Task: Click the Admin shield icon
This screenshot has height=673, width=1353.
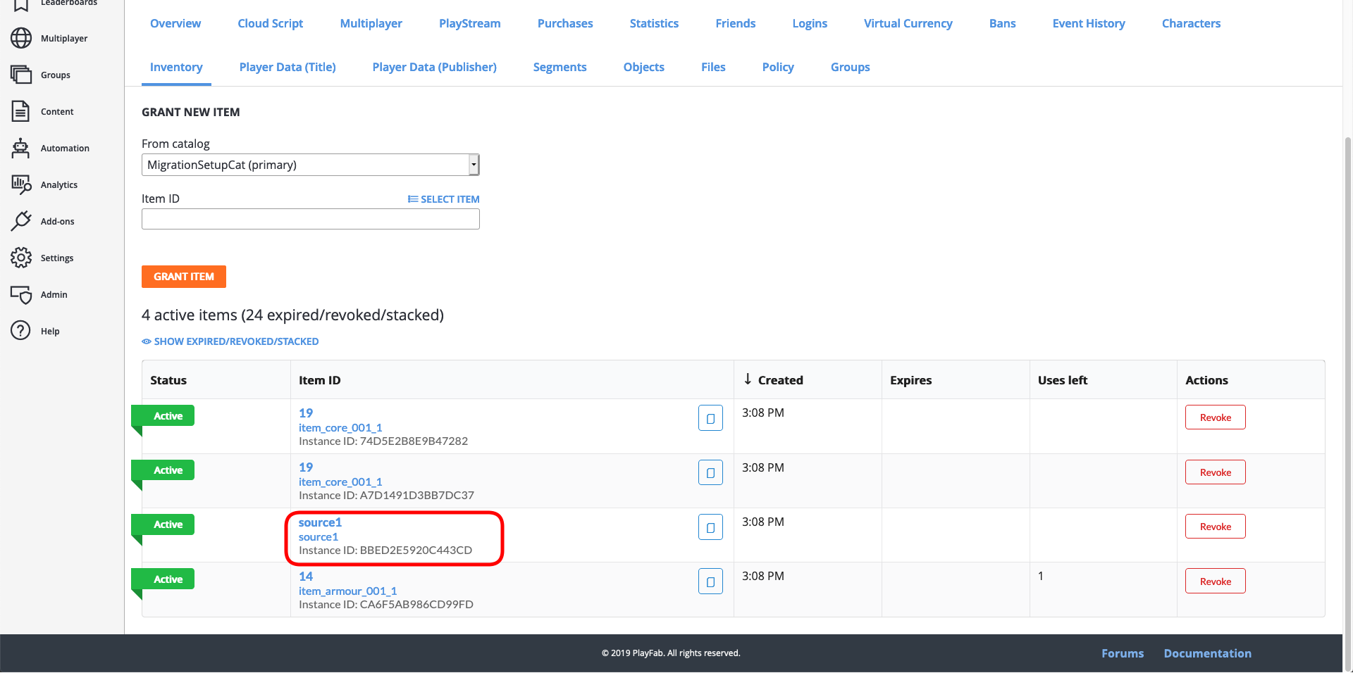Action: coord(21,294)
